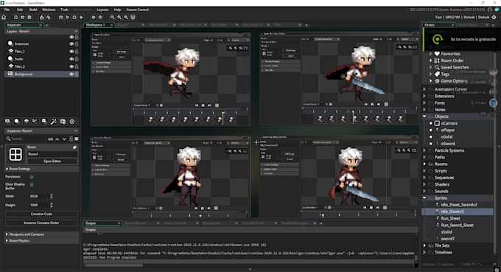
Task: Expand the Tile Sets folder
Action: click(424, 245)
